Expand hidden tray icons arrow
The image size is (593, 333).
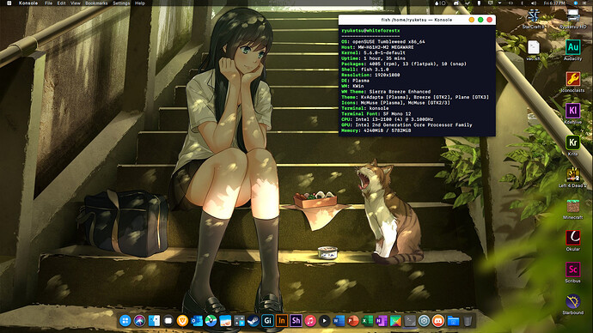coord(500,3)
